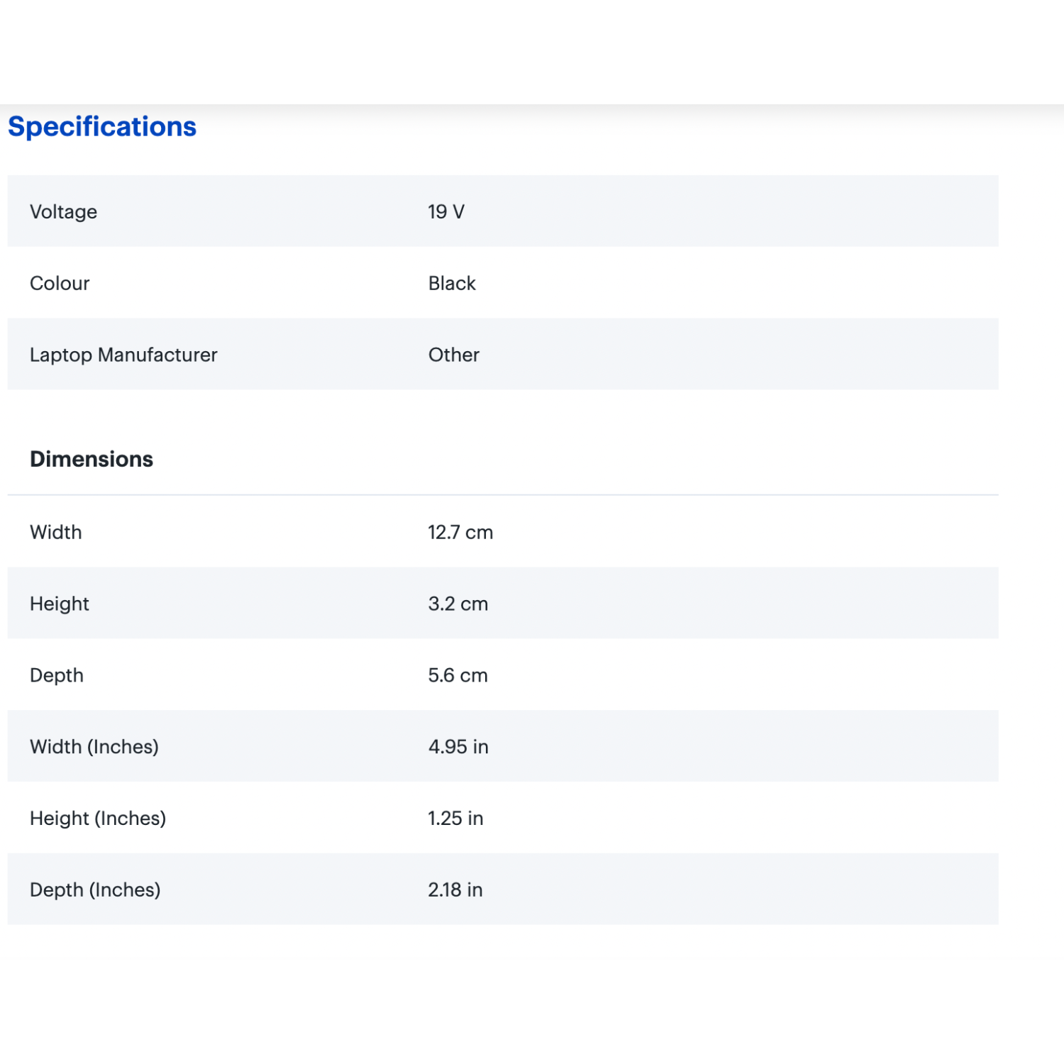Click the Black colour value
1064x1064 pixels.
tap(451, 283)
